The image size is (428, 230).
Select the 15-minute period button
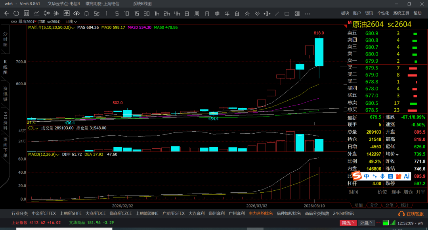(x=136, y=13)
